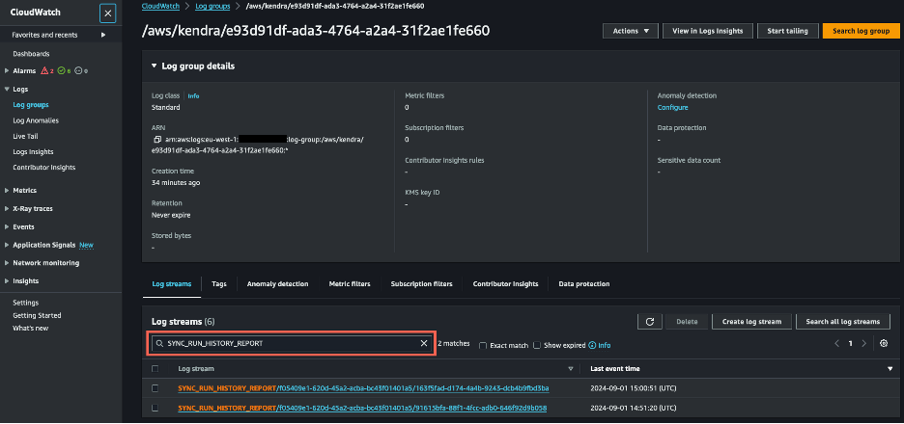Click Search all log streams button
This screenshot has height=424, width=904.
pyautogui.click(x=843, y=322)
